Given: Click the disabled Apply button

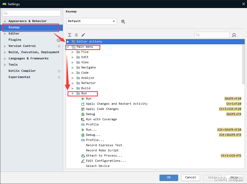Looking at the screenshot, I should point(212,178).
